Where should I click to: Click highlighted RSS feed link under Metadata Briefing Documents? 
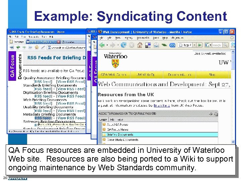tap(43, 118)
